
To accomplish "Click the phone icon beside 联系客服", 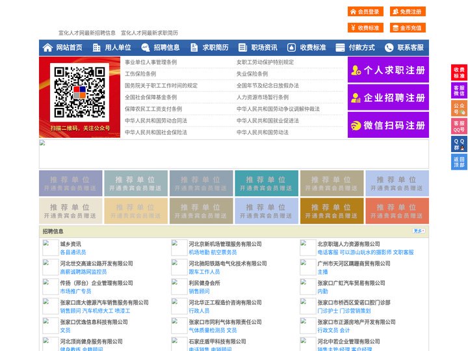I will pos(389,47).
